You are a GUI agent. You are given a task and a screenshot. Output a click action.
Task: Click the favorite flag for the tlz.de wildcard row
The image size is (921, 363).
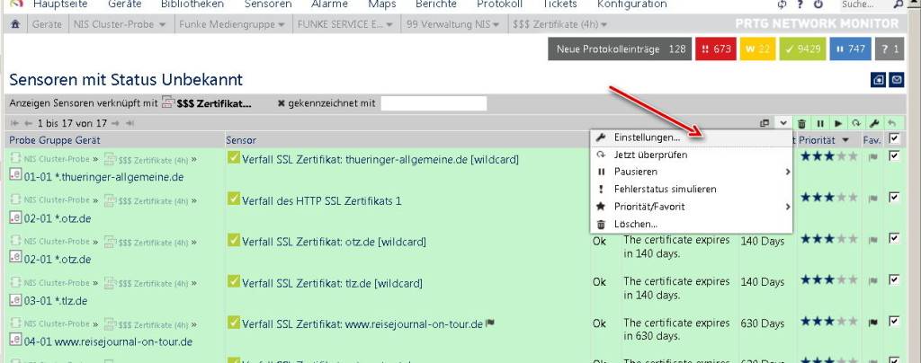pyautogui.click(x=872, y=280)
